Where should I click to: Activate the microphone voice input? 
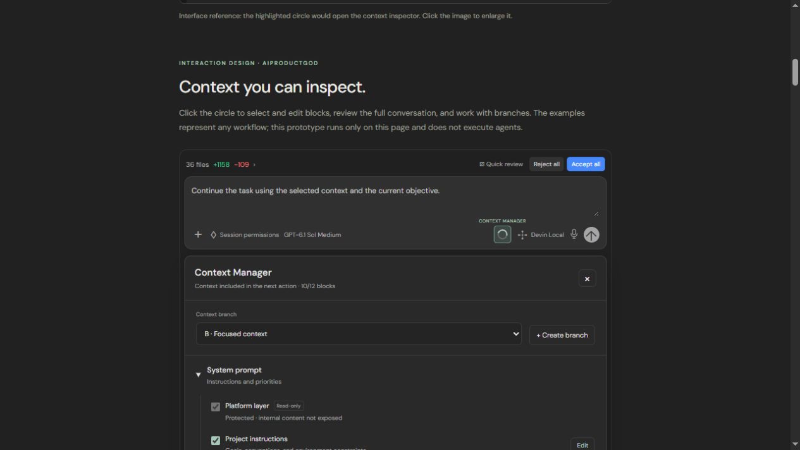(x=574, y=234)
